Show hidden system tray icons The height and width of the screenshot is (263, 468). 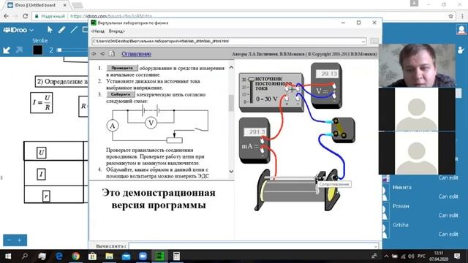pos(386,256)
